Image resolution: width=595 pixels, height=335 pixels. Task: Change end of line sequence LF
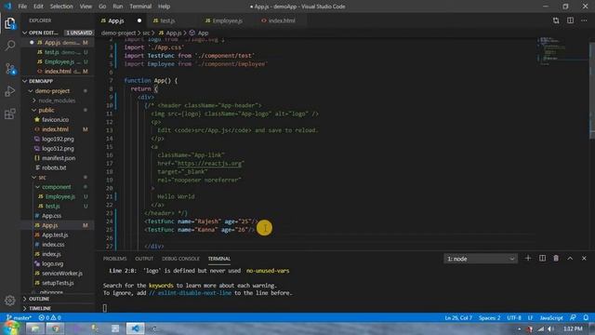pos(531,317)
